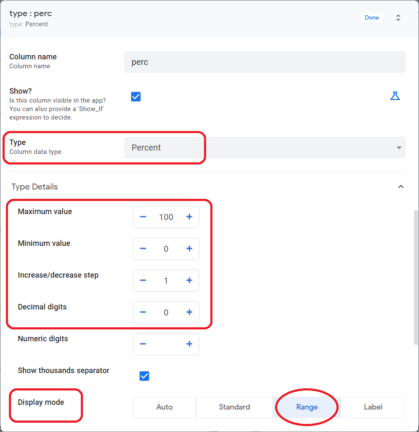
Task: Click the column reorder arrows icon
Action: point(398,18)
